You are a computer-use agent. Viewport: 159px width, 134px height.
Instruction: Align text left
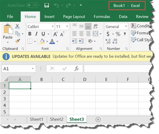click(74, 33)
